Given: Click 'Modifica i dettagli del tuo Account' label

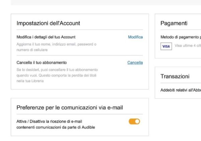Looking at the screenshot, I should (46, 37).
